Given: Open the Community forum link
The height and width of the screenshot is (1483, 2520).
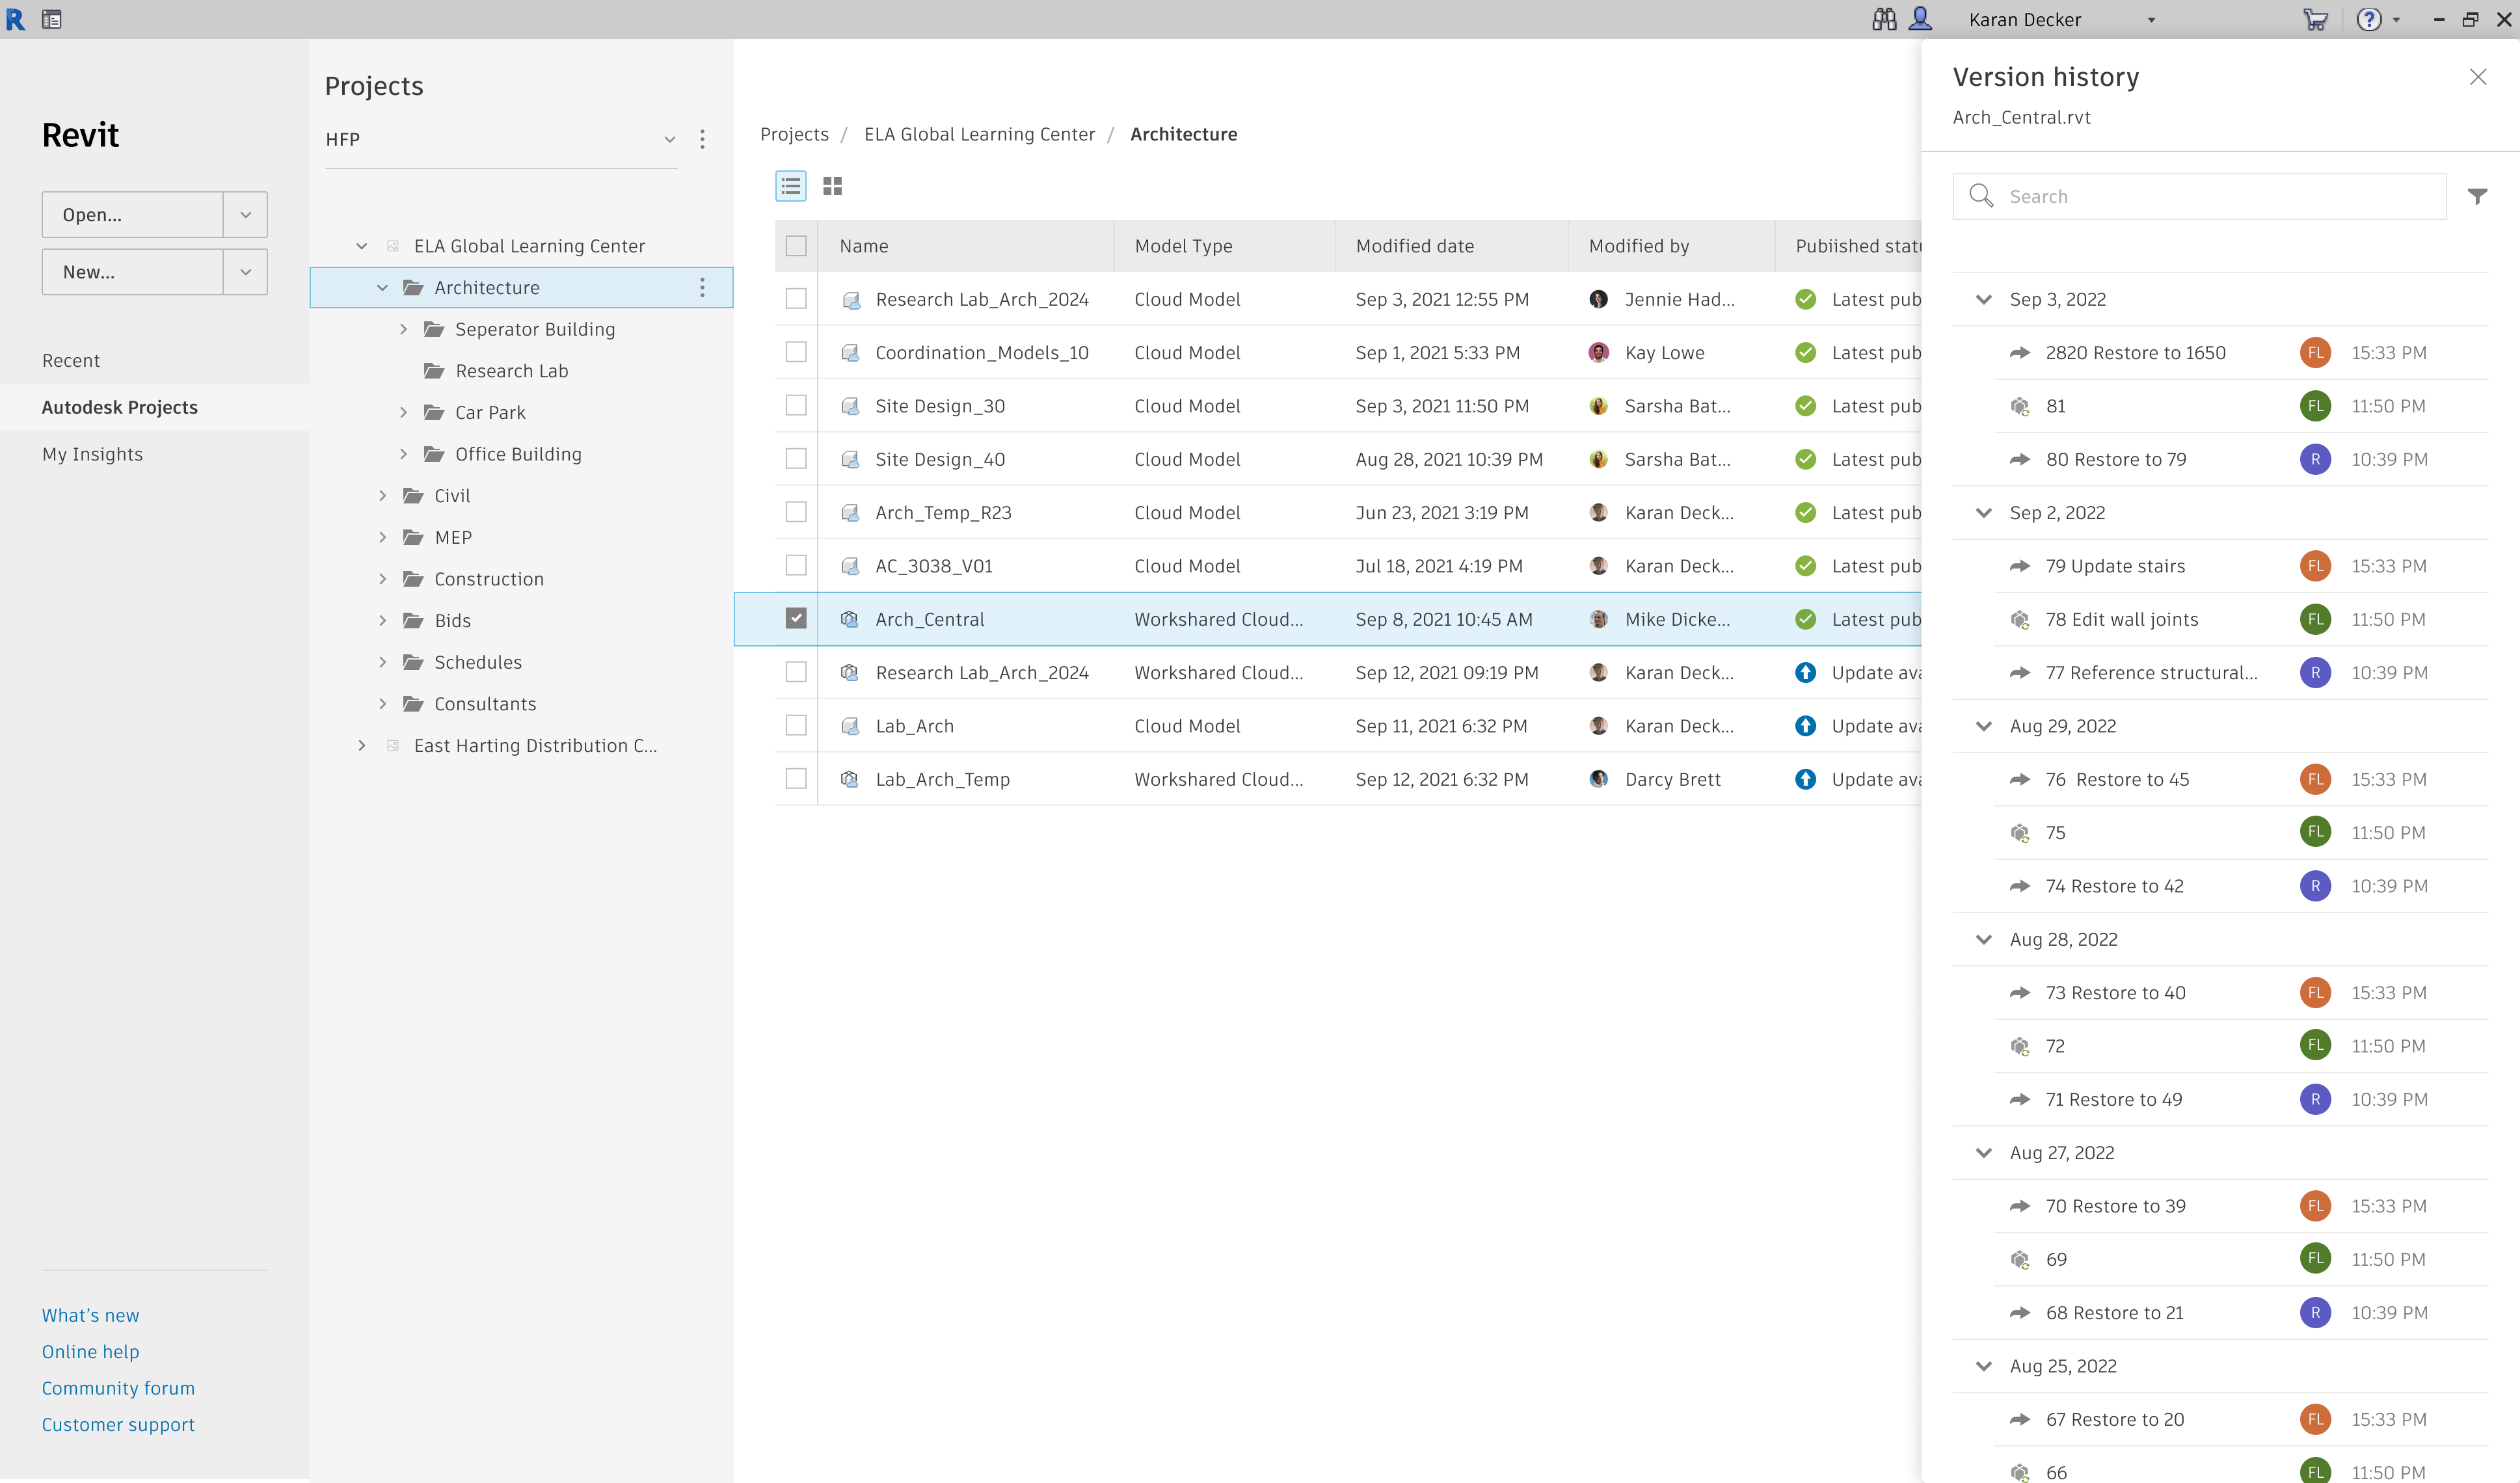Looking at the screenshot, I should pos(118,1388).
